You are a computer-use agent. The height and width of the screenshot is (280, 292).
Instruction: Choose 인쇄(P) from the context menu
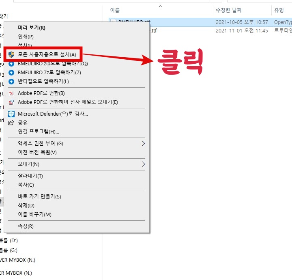click(x=26, y=37)
